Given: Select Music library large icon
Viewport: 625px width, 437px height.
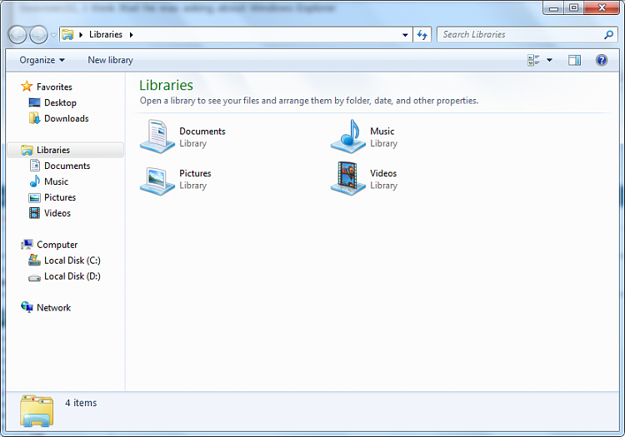Looking at the screenshot, I should point(348,137).
